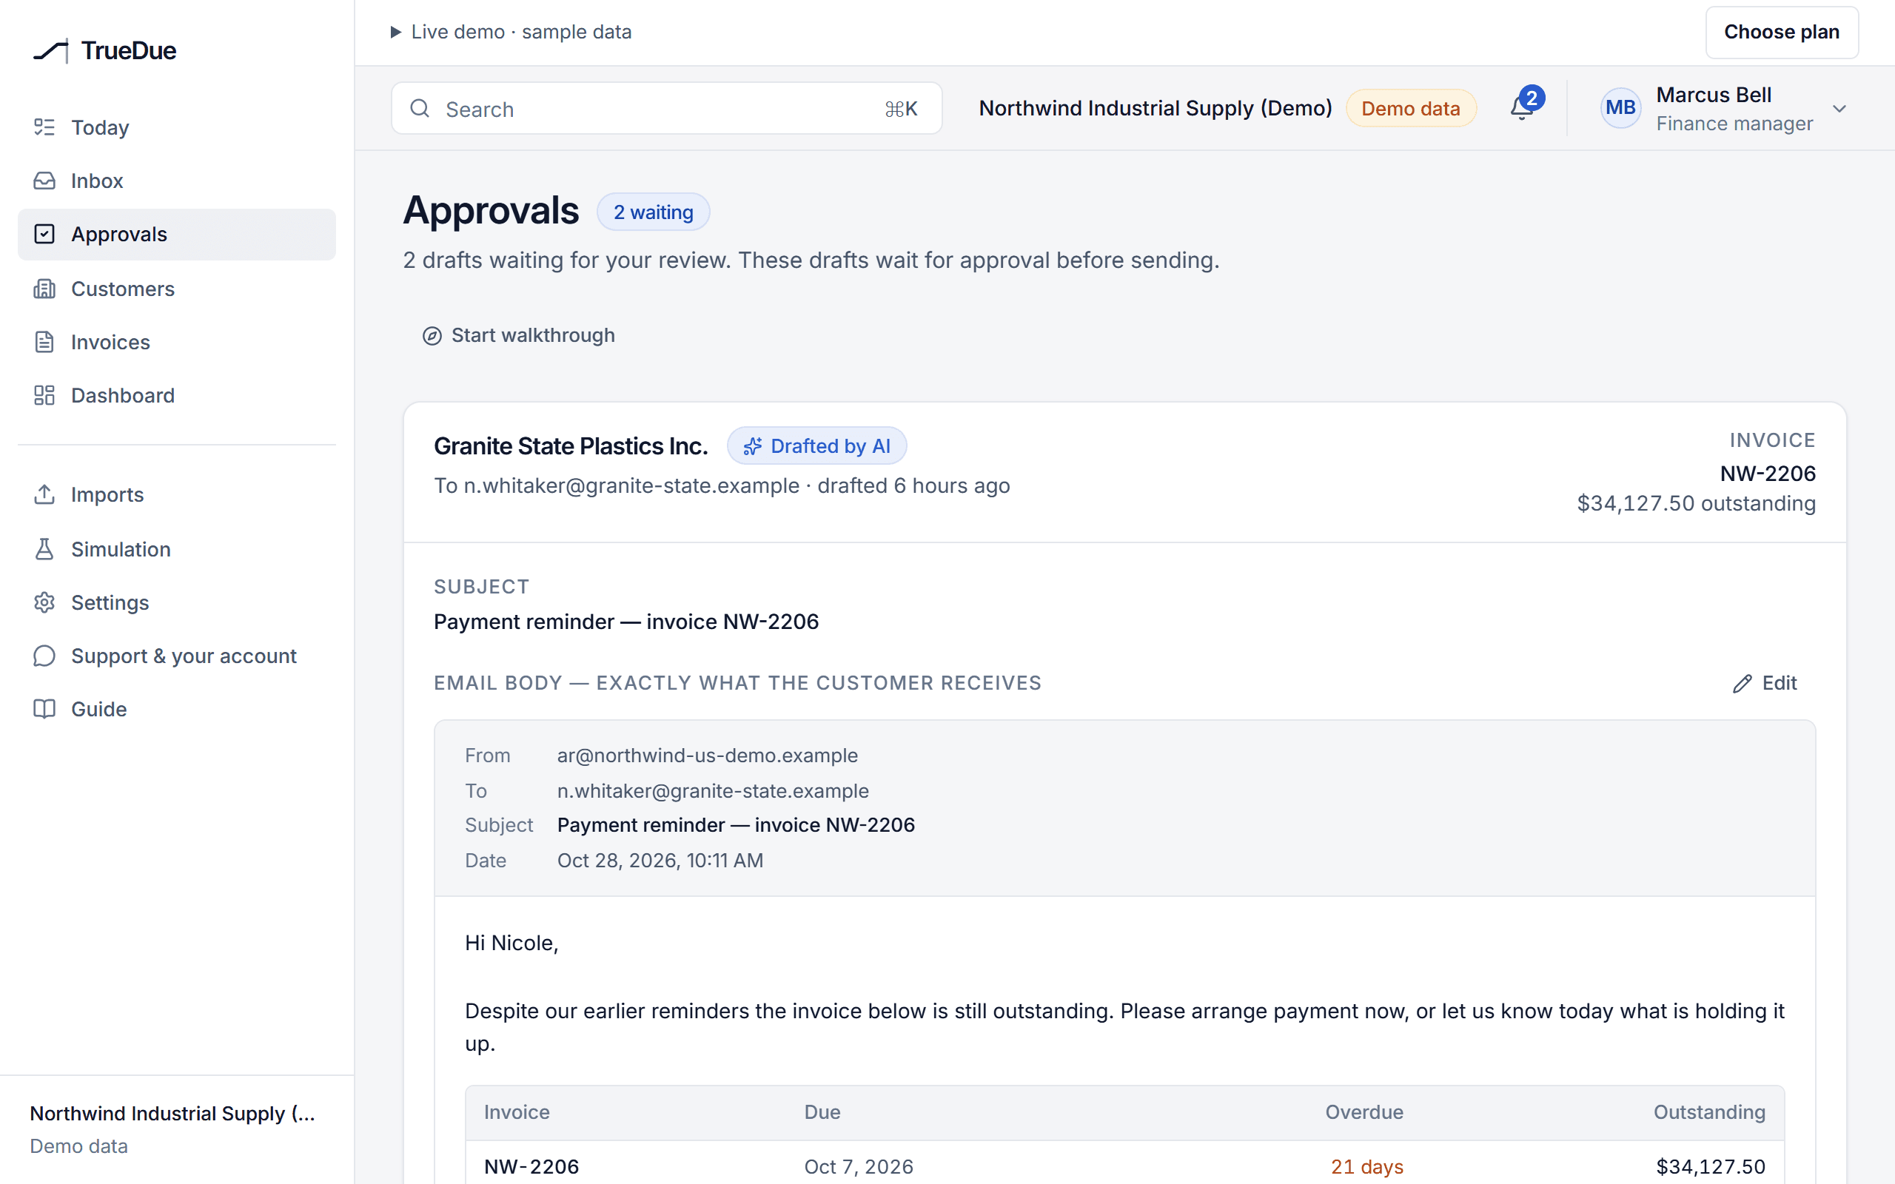This screenshot has width=1895, height=1184.
Task: Click the 2 waiting badge
Action: 653,212
